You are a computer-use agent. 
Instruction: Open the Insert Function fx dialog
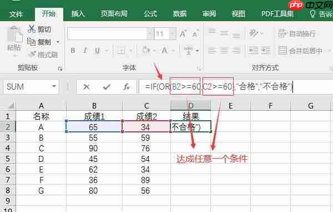click(127, 87)
